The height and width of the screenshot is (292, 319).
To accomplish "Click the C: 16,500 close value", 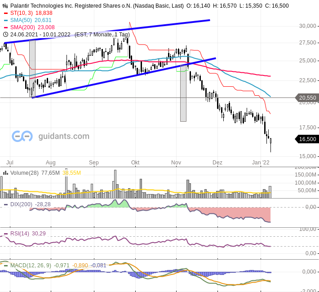I will point(277,6).
